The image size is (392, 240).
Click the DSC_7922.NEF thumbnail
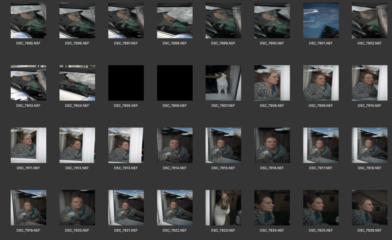[x=175, y=208]
